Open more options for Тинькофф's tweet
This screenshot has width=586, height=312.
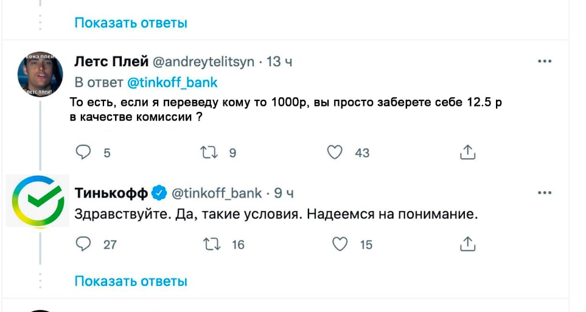coord(545,193)
